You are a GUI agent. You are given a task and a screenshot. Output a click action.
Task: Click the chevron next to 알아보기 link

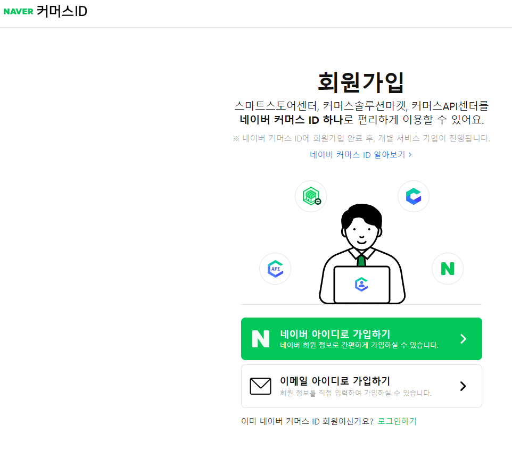tap(410, 155)
